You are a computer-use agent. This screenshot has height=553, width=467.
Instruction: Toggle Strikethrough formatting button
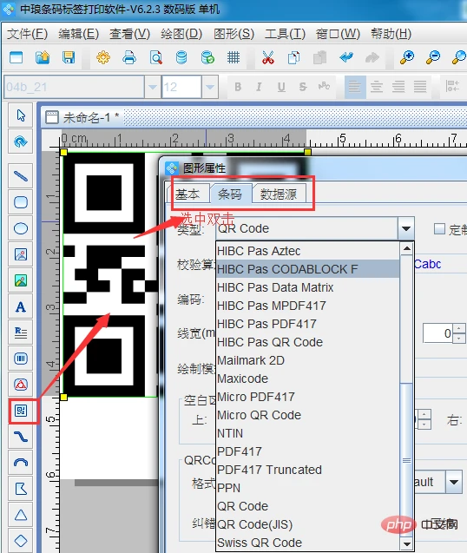[303, 87]
